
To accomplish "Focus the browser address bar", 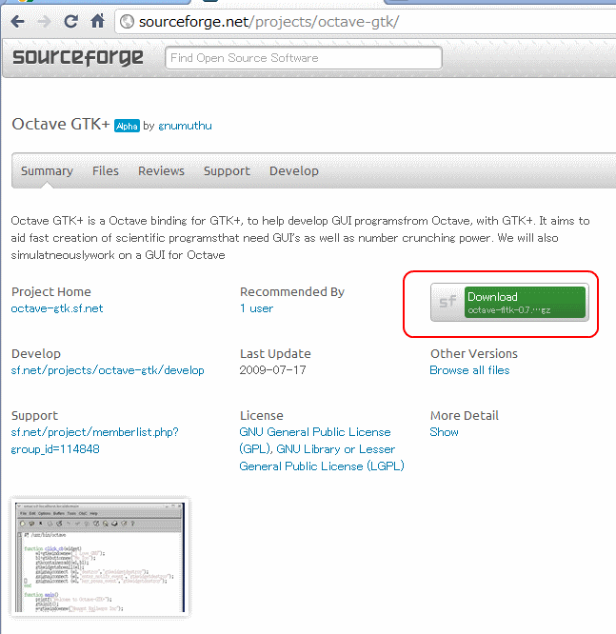I will pos(364,22).
